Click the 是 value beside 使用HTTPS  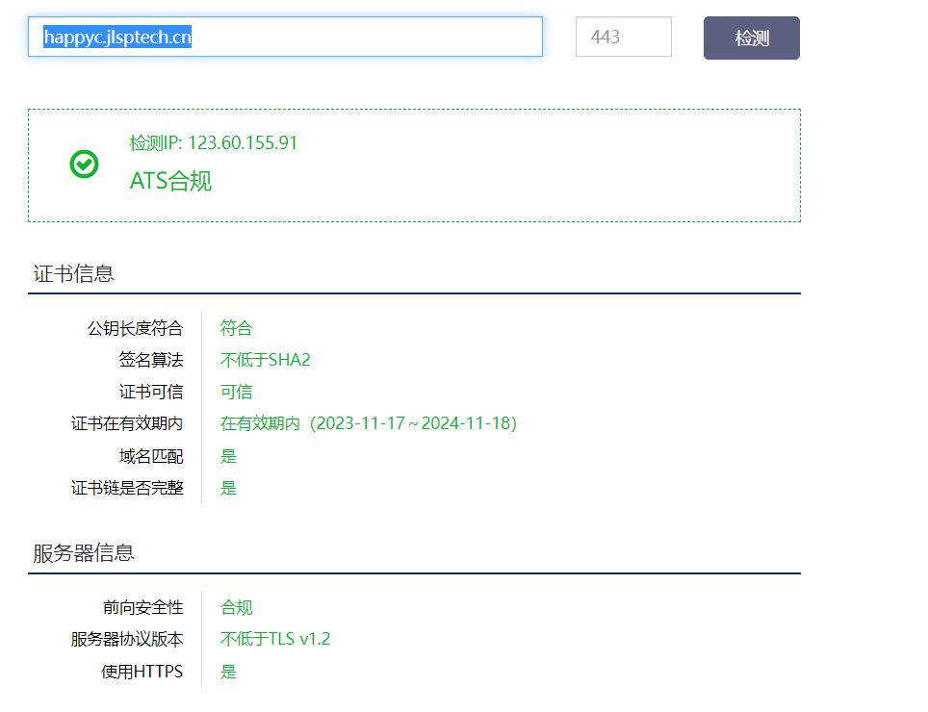pyautogui.click(x=228, y=672)
